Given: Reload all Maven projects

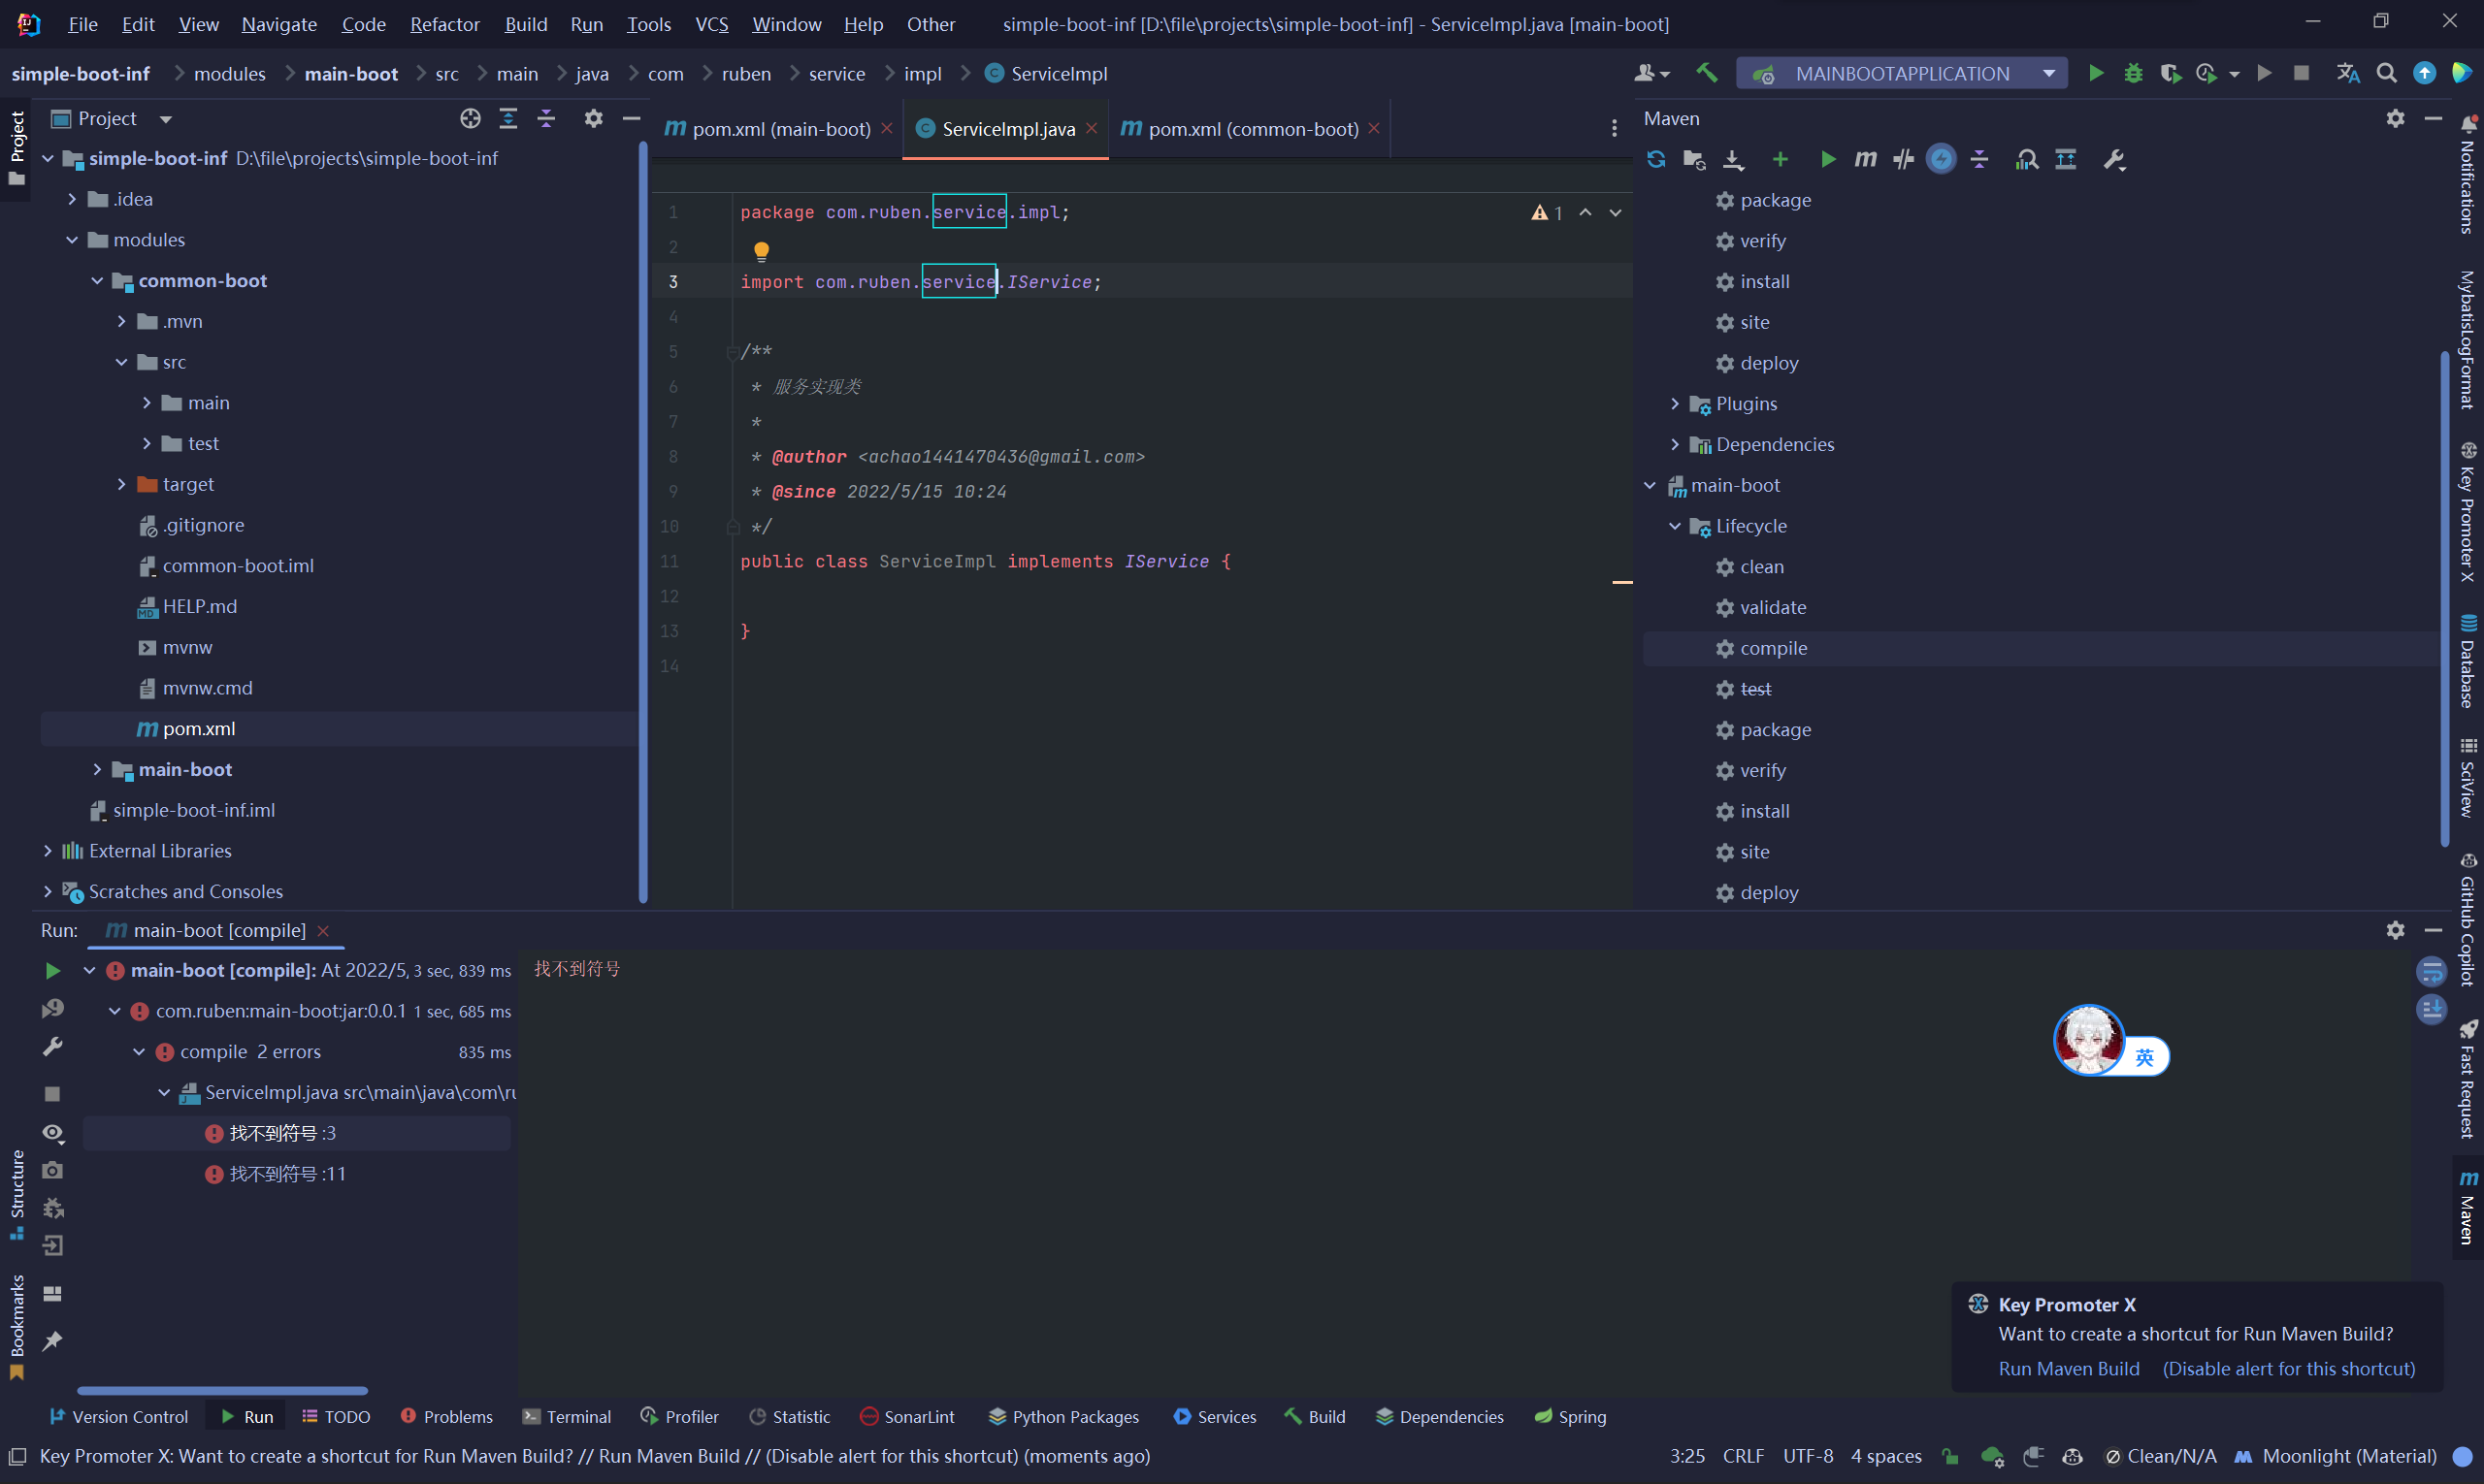Looking at the screenshot, I should click(1655, 159).
